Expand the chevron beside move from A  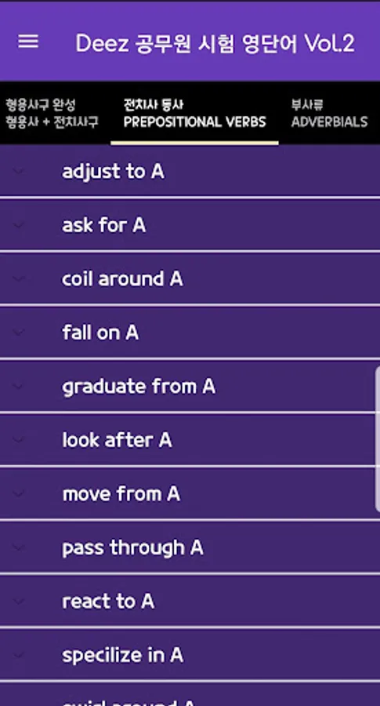coord(19,494)
